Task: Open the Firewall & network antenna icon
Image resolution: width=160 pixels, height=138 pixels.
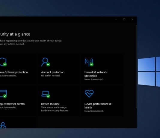Action: point(89,62)
